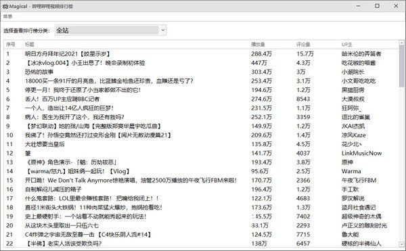Select row 【梦幻联动】她的孩/山海

(x=202, y=126)
